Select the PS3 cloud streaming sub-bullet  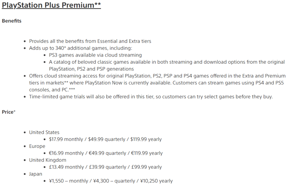[95, 55]
